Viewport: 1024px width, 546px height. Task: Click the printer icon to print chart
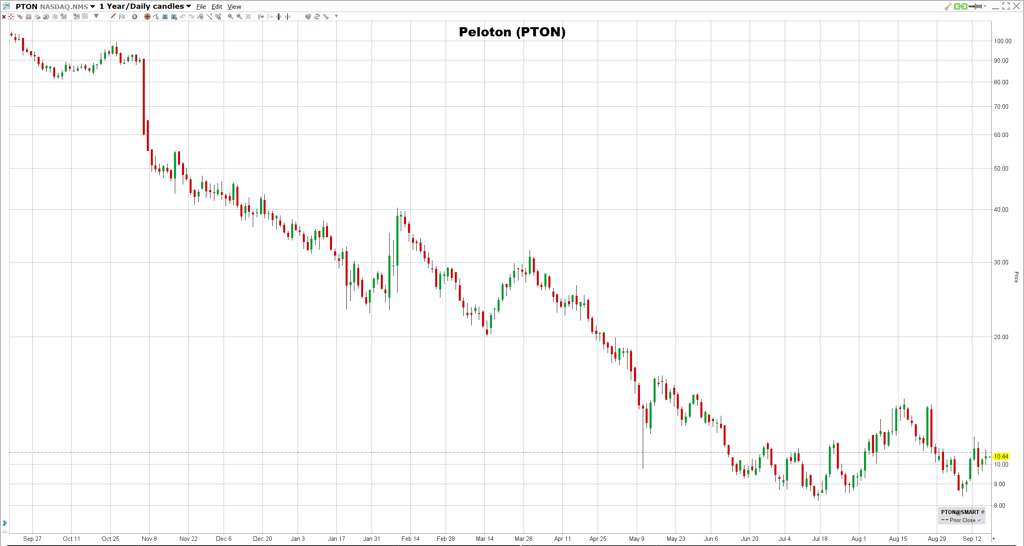point(37,16)
